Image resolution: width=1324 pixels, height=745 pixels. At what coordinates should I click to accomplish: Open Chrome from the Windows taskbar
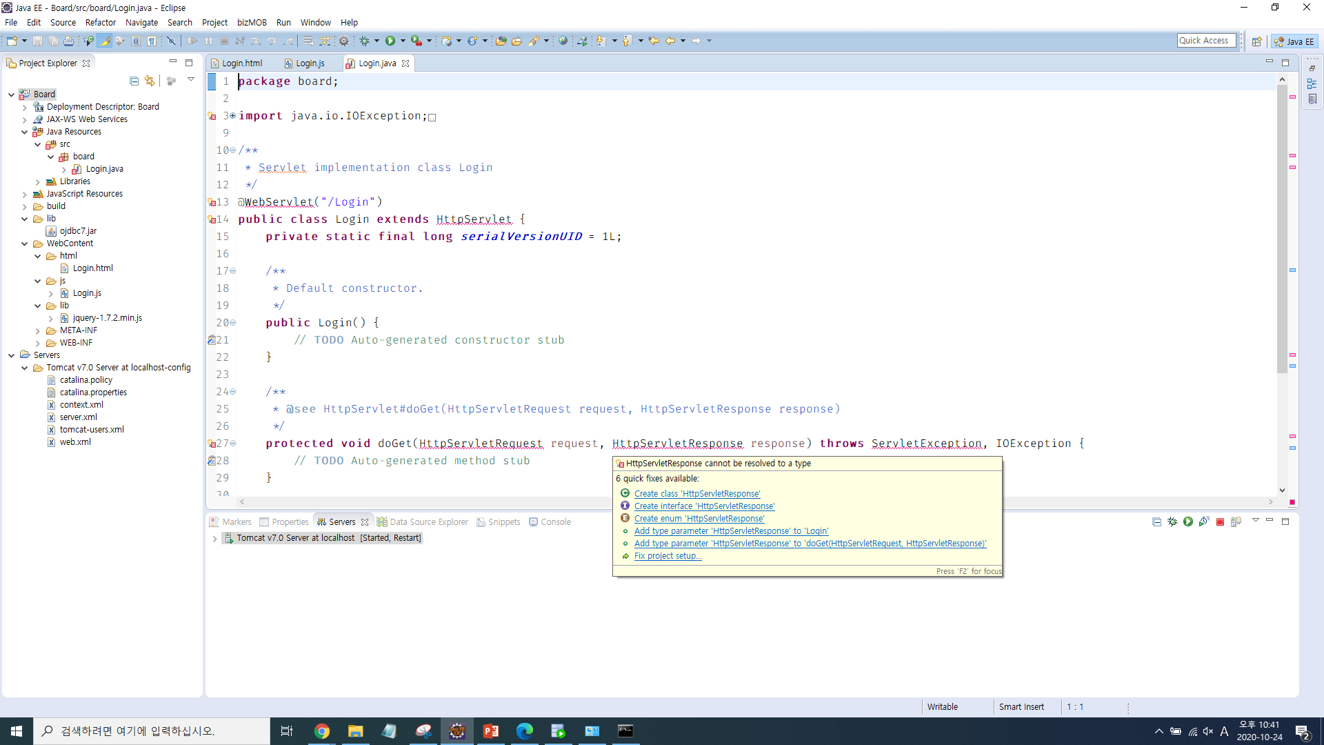[322, 731]
